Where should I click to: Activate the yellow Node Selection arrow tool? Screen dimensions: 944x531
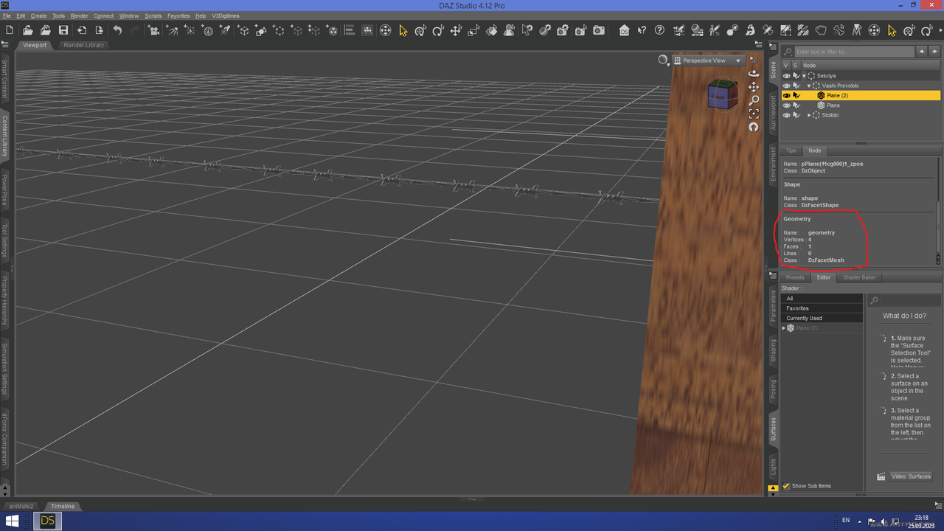(x=403, y=30)
